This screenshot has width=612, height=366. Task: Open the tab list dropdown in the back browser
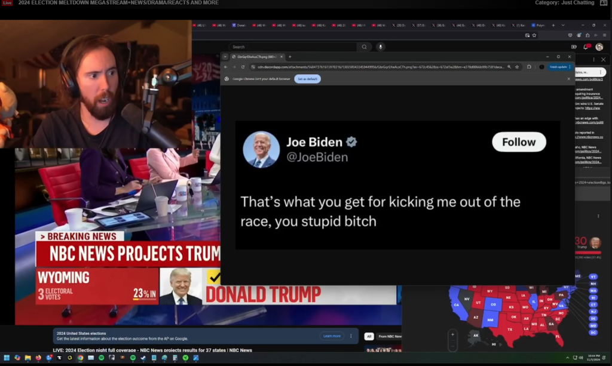coord(562,25)
